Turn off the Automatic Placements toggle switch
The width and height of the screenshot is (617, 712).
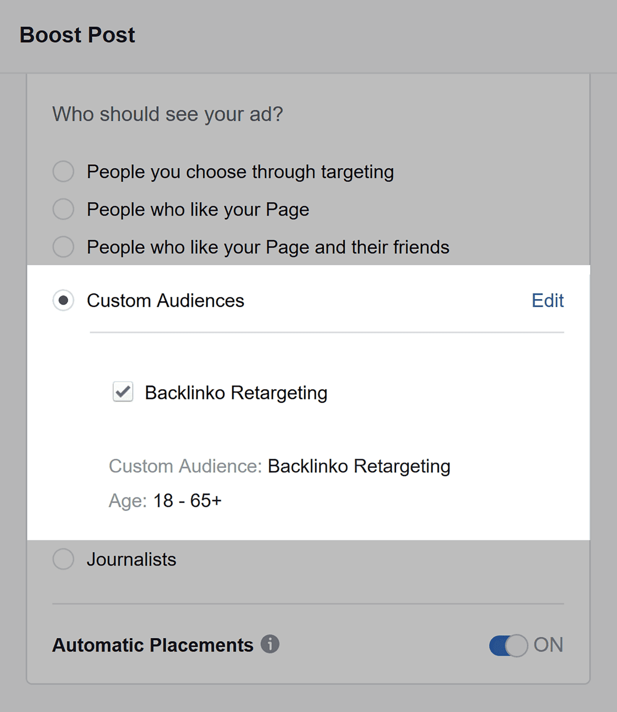tap(508, 645)
